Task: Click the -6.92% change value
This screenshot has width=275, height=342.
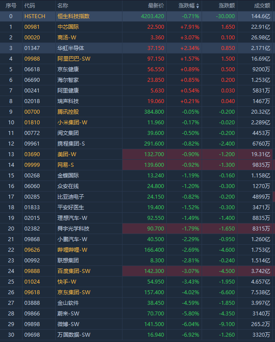Action: point(191,335)
